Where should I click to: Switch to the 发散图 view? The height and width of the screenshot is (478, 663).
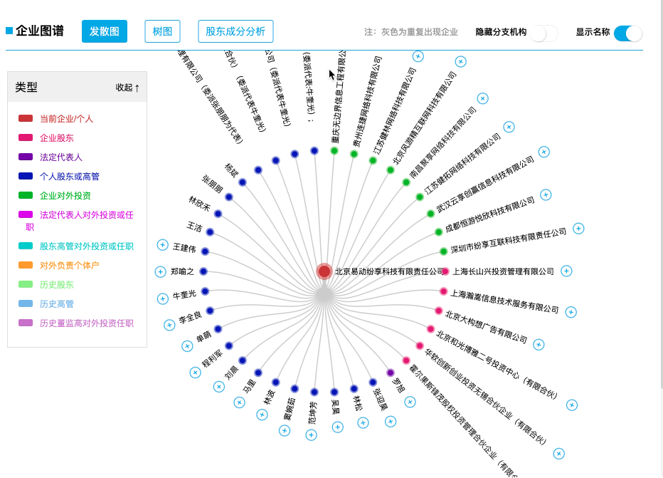point(105,31)
